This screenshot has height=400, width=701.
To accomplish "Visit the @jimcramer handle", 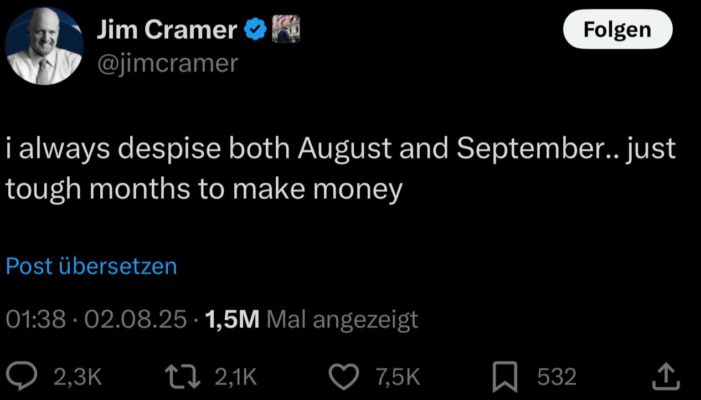I will (167, 64).
